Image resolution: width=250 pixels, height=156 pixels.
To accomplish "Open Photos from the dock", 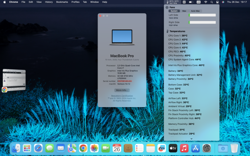I will point(94,148).
